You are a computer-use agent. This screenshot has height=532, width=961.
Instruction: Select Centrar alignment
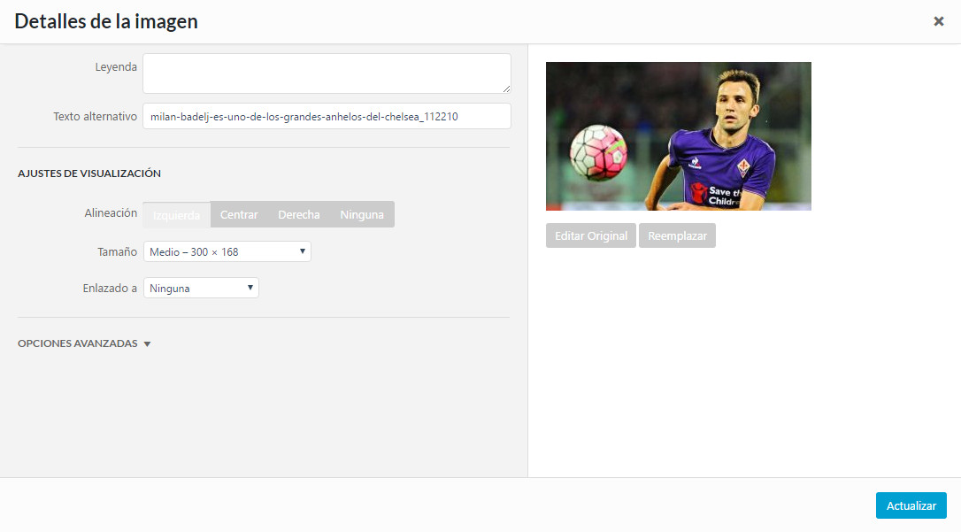238,214
